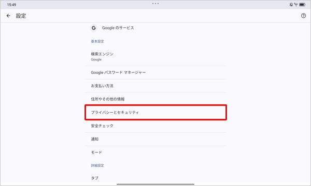Open Google のサービス settings
This screenshot has height=186, width=311.
155,28
